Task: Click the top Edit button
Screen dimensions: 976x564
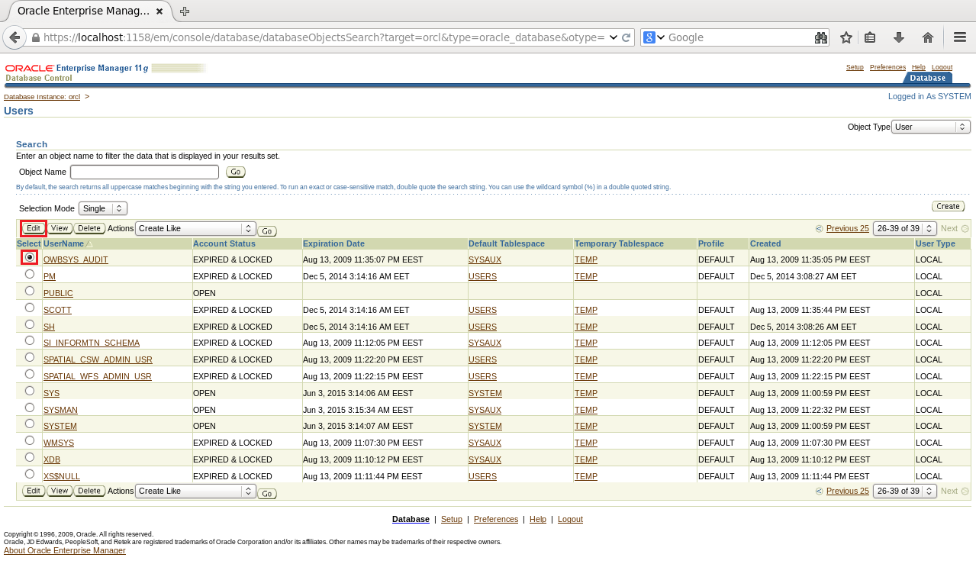Action: 34,228
